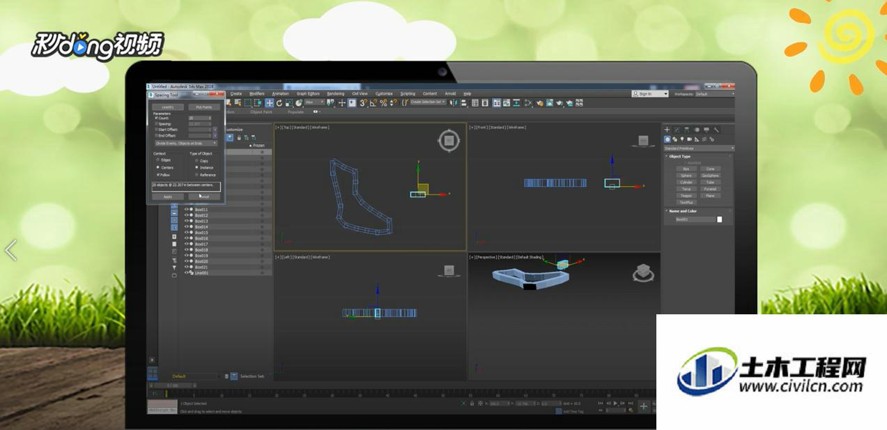
Task: Open the Modify tab in command panel
Action: pyautogui.click(x=677, y=130)
